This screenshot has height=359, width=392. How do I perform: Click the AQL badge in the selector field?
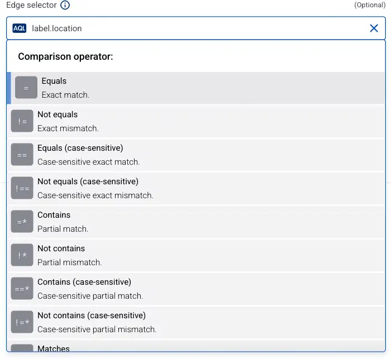tap(19, 28)
